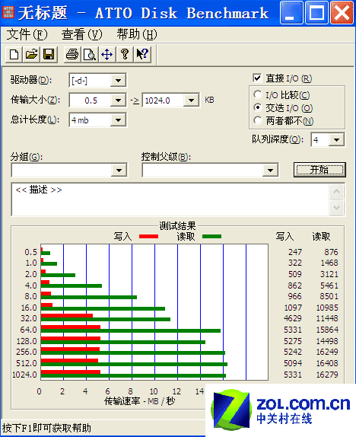Click the read value 15864

tap(327, 330)
